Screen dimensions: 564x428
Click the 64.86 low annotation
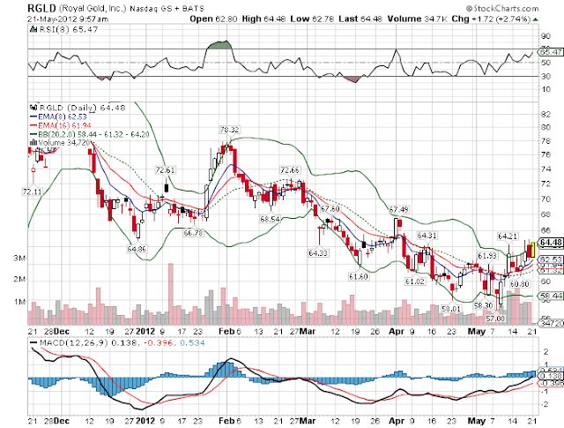pos(137,249)
